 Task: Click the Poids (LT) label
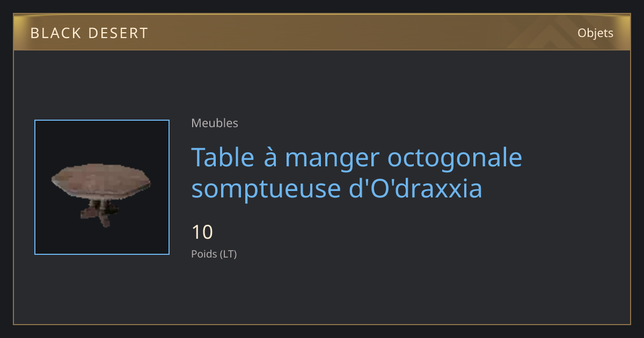pyautogui.click(x=214, y=254)
